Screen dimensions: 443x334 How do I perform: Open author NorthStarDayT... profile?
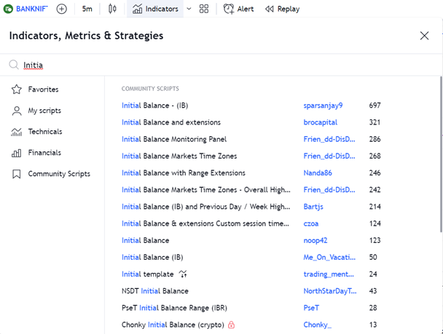tap(330, 291)
